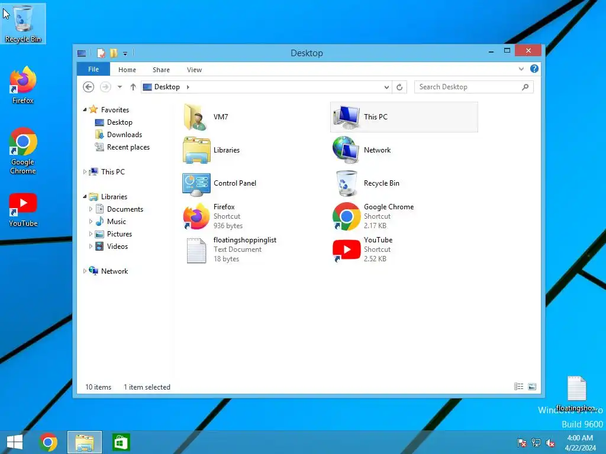Click the Action Center flag tray icon

(521, 443)
